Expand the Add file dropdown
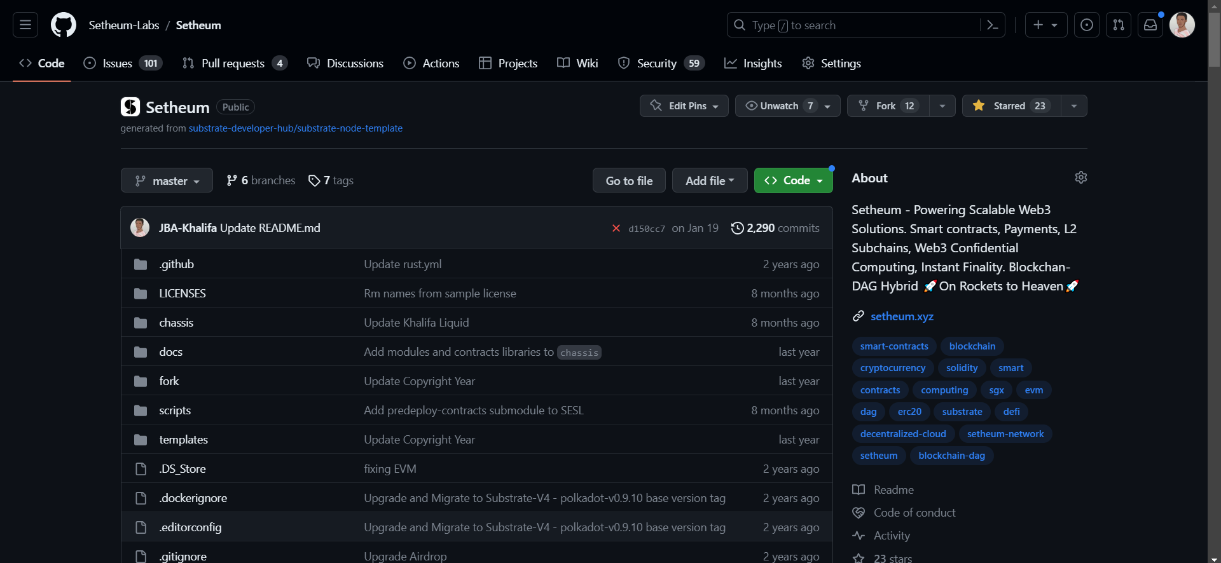This screenshot has width=1221, height=563. (710, 180)
